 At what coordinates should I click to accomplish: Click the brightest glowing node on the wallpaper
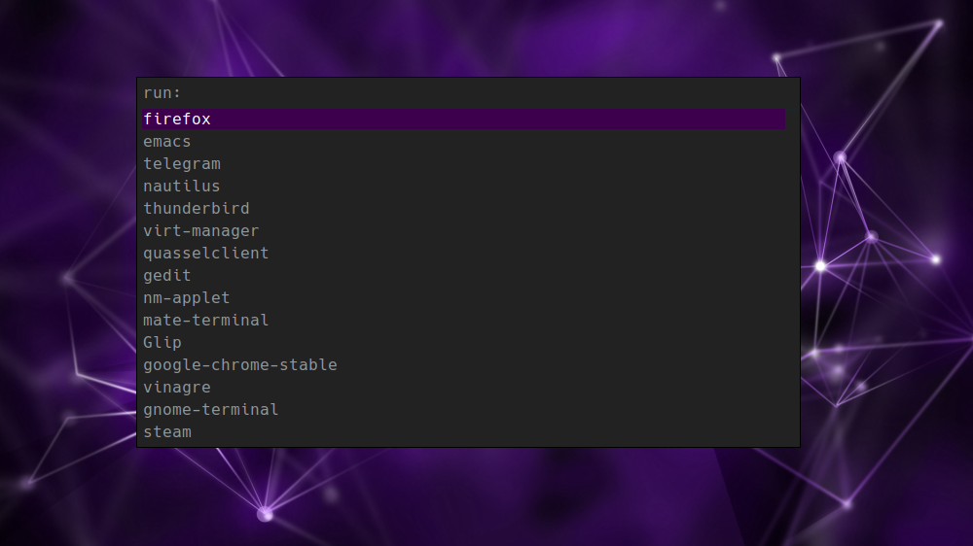(x=820, y=265)
